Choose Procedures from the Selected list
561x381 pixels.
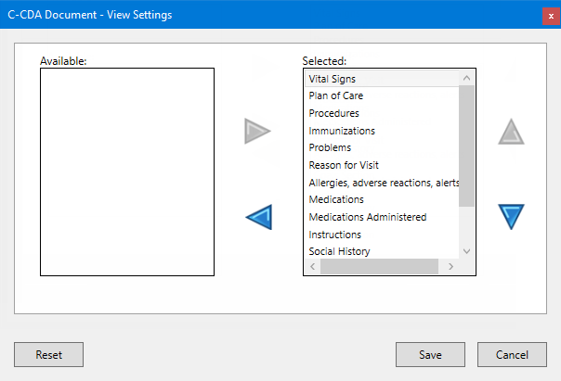coord(334,113)
